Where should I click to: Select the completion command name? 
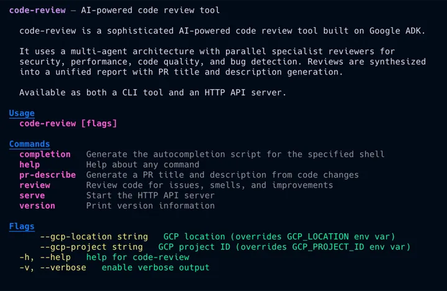tap(45, 154)
